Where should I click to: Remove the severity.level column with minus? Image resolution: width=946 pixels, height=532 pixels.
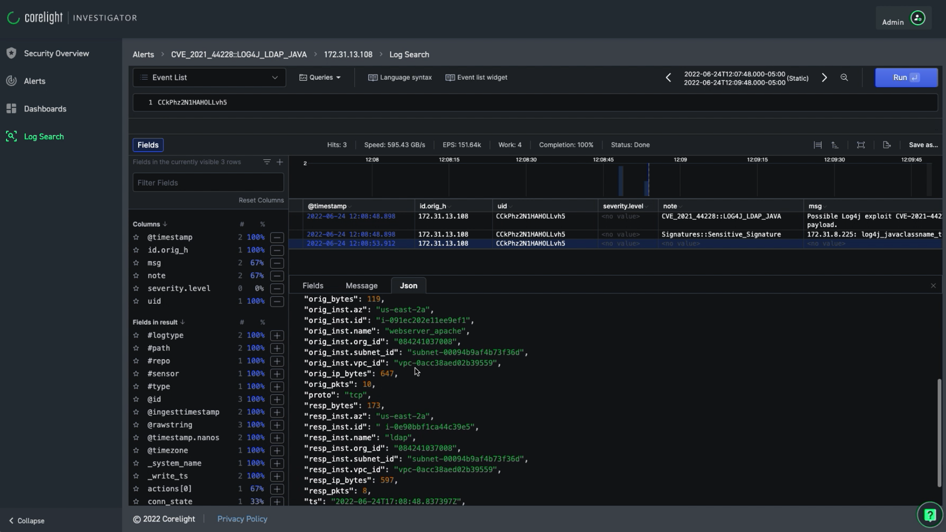(277, 289)
